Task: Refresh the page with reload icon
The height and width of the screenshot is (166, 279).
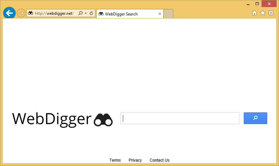Action: tap(91, 13)
